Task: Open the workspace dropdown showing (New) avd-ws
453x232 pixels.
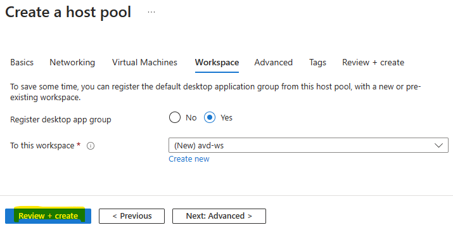Action: click(x=309, y=145)
